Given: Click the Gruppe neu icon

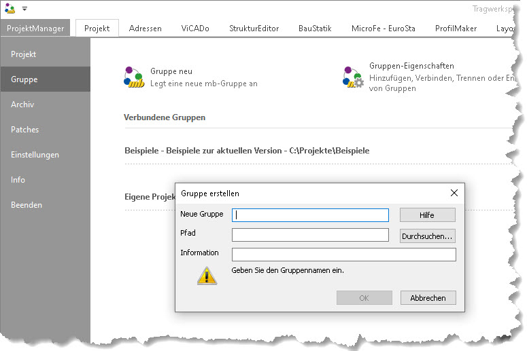Looking at the screenshot, I should pyautogui.click(x=134, y=77).
